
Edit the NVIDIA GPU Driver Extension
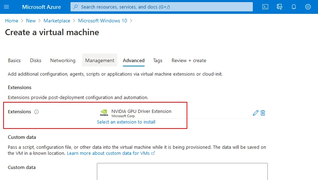(256, 113)
